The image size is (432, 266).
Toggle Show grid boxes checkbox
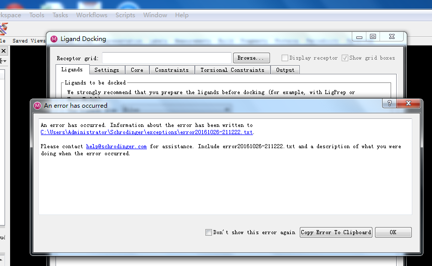345,58
